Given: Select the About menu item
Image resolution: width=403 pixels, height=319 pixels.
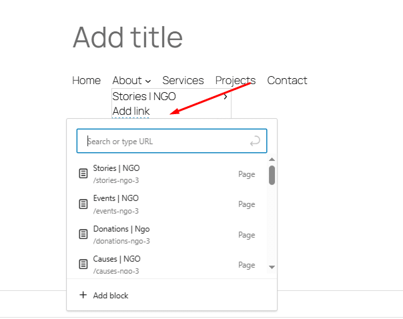Looking at the screenshot, I should pos(127,81).
